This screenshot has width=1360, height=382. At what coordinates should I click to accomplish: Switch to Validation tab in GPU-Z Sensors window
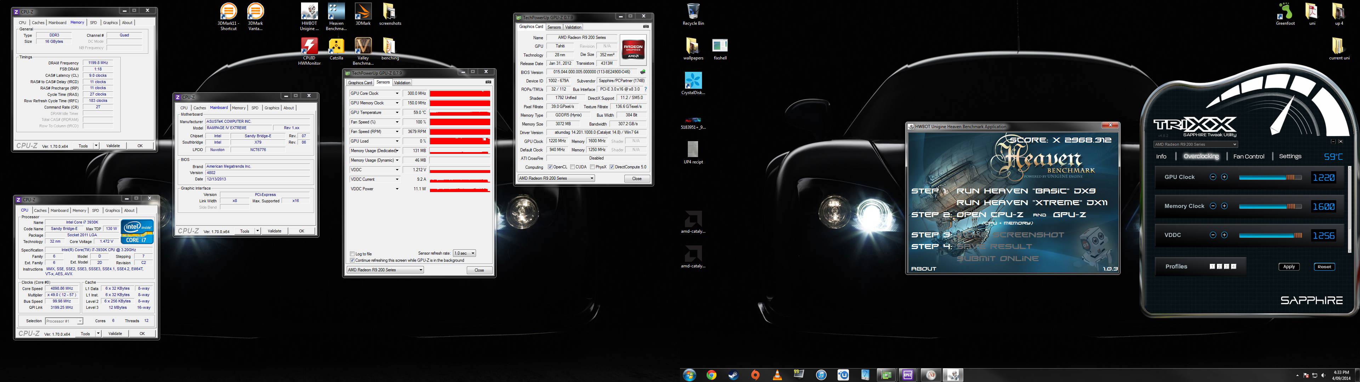(402, 83)
